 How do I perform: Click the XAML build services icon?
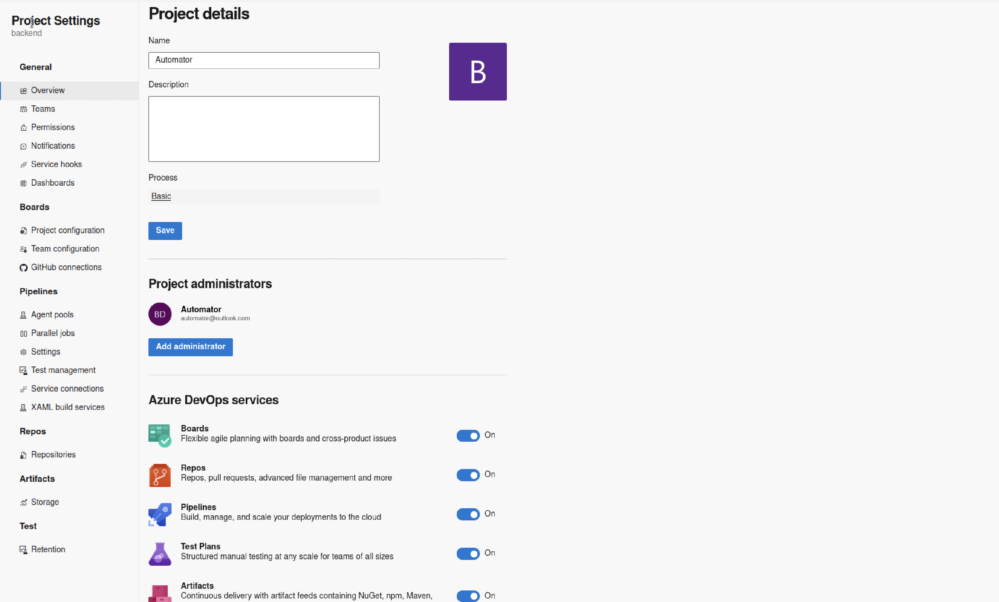23,408
